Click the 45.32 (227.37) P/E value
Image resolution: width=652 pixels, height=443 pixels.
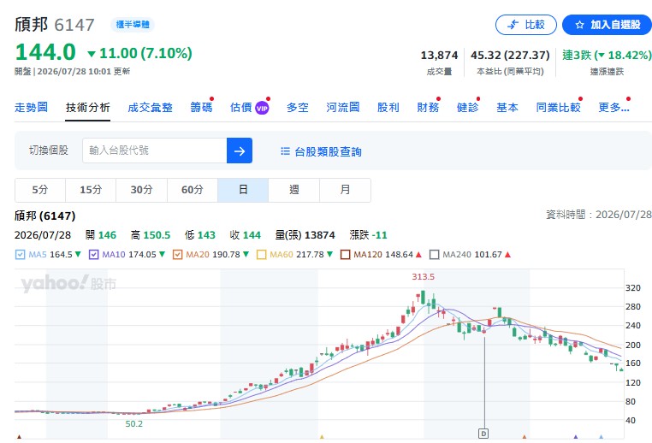point(510,56)
